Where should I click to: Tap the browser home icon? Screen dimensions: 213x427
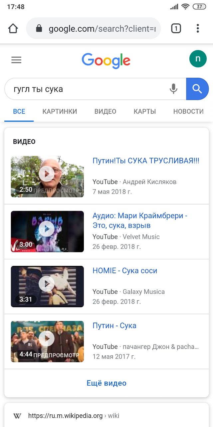click(13, 29)
